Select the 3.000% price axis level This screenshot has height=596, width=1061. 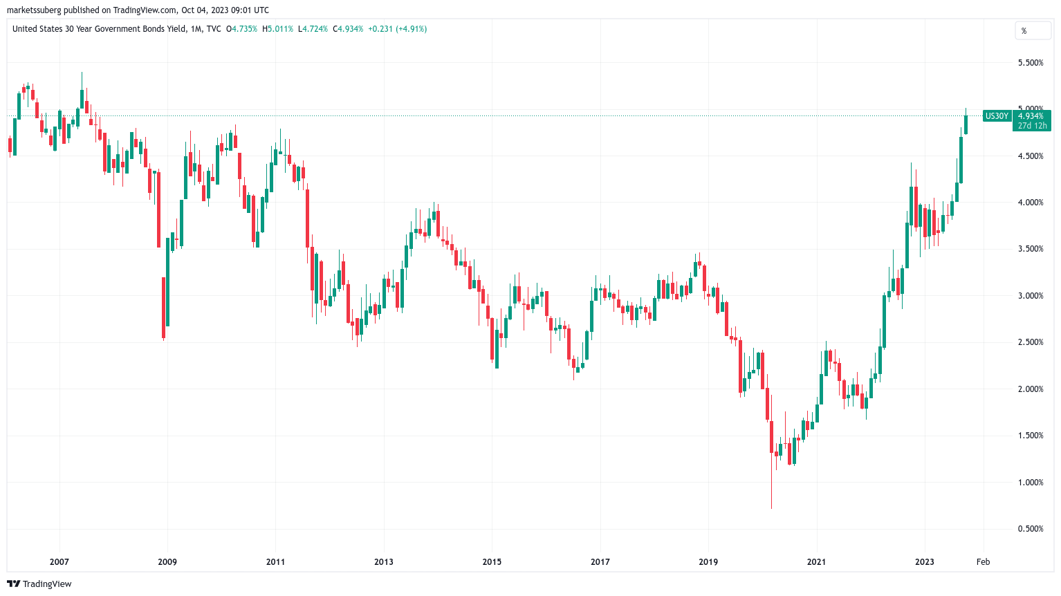1031,296
